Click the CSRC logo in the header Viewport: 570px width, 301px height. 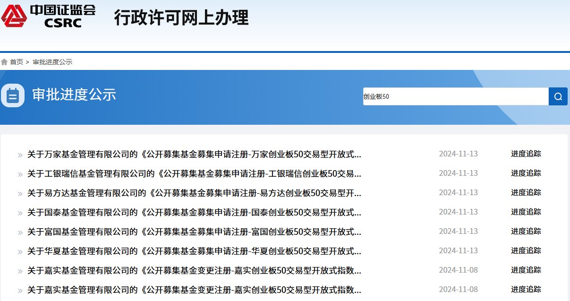click(x=48, y=16)
